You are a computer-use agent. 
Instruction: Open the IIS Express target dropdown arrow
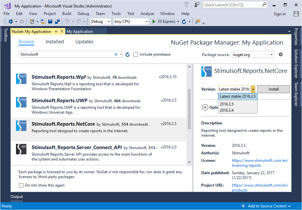(x=178, y=21)
